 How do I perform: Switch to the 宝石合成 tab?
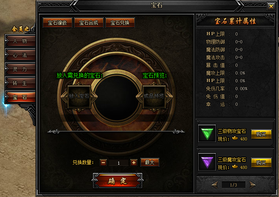(88, 23)
